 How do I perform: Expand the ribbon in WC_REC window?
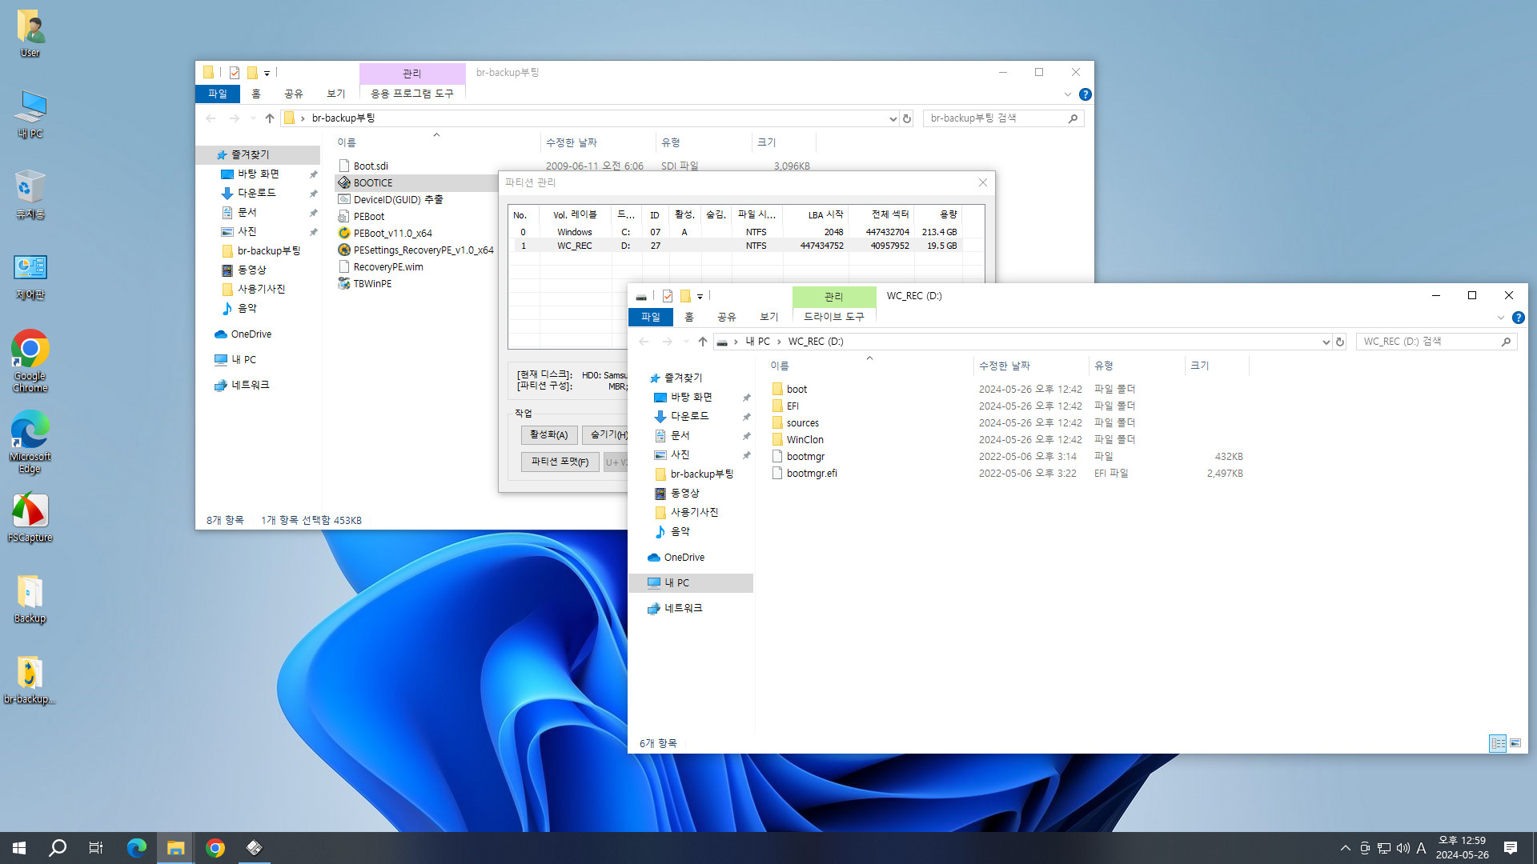click(1501, 318)
